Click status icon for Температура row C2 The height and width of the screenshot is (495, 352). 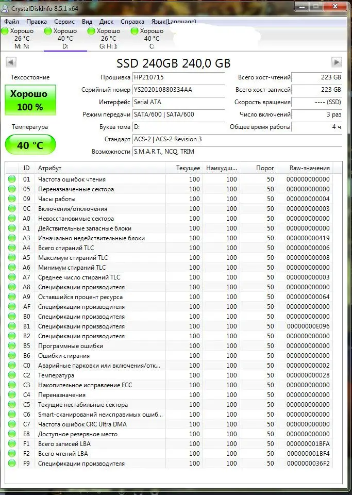coord(12,375)
